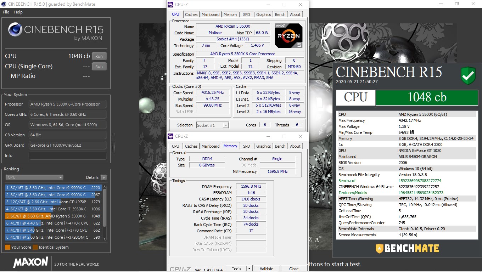482x272 pixels.
Task: Switch to Bench tab in upper CPU-Z window
Action: (280, 15)
